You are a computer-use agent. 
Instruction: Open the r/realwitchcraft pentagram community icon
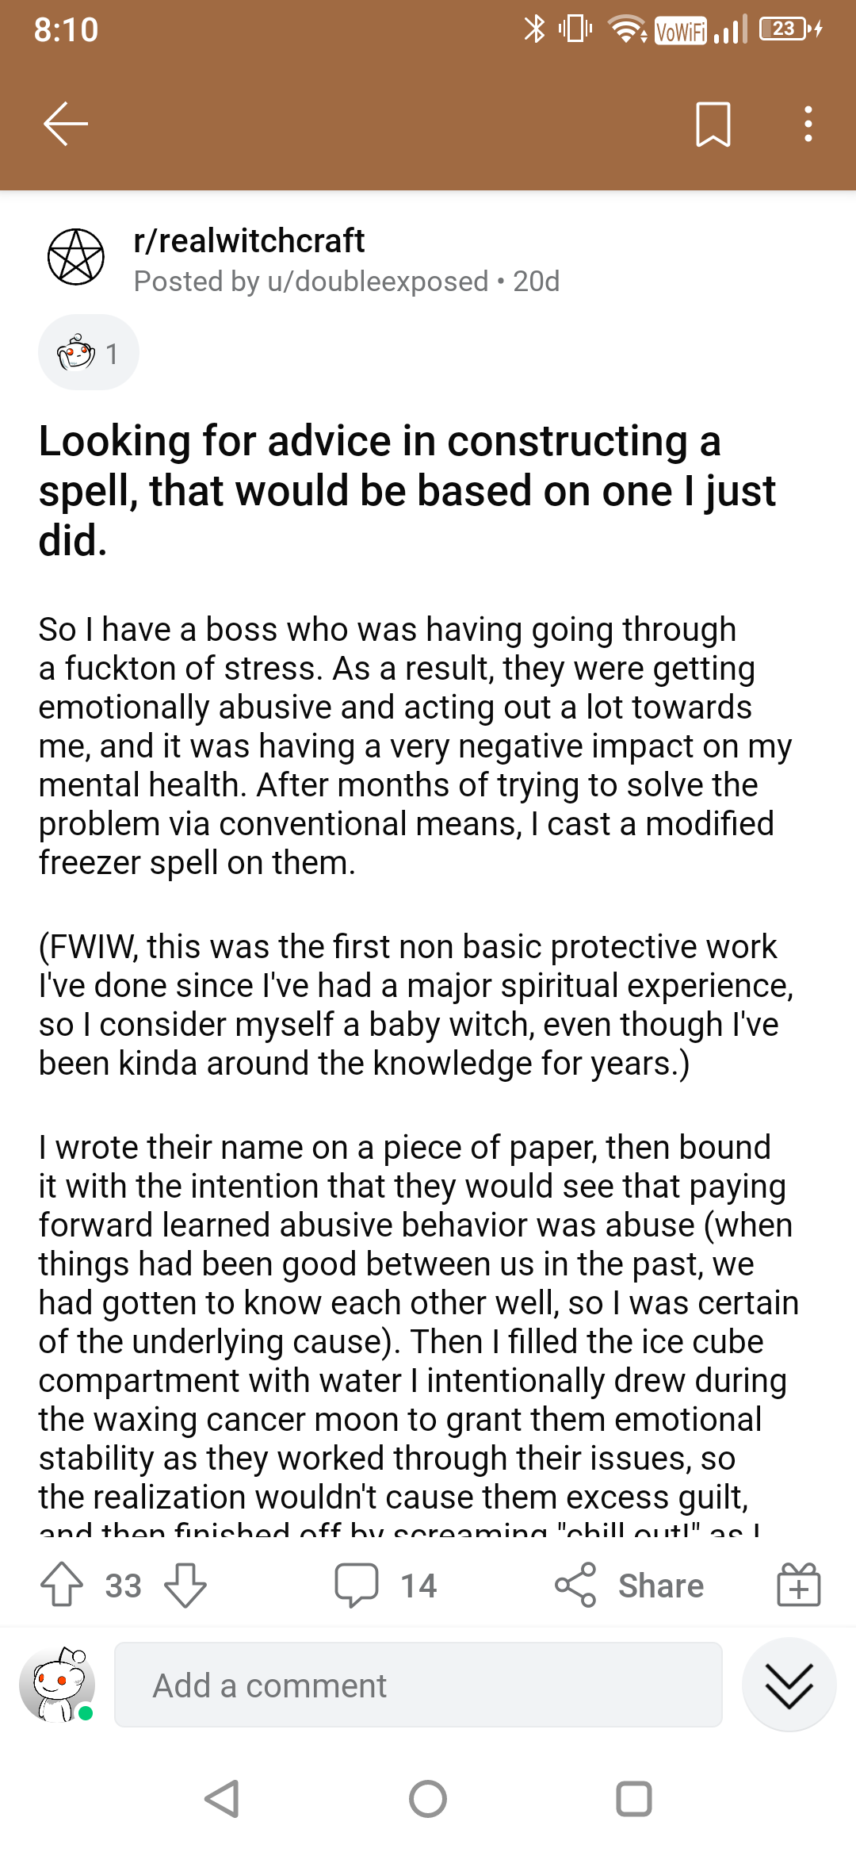pos(76,257)
